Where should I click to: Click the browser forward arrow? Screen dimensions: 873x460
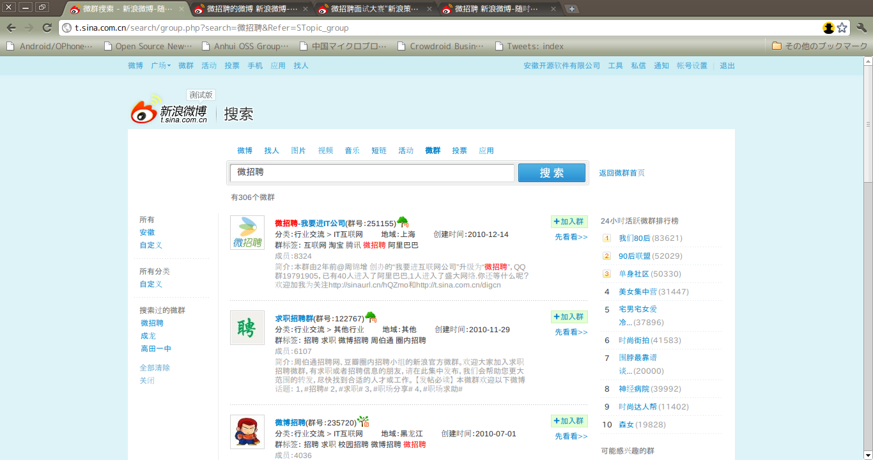(x=29, y=27)
